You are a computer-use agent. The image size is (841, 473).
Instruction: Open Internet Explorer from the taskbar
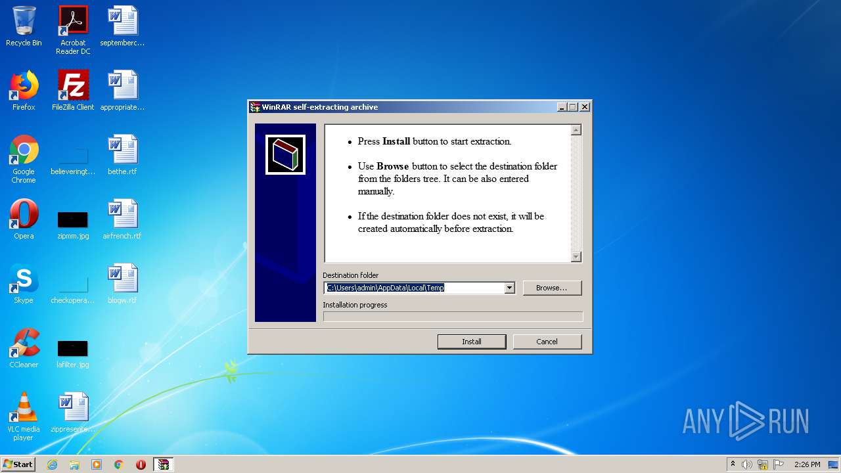(x=52, y=464)
